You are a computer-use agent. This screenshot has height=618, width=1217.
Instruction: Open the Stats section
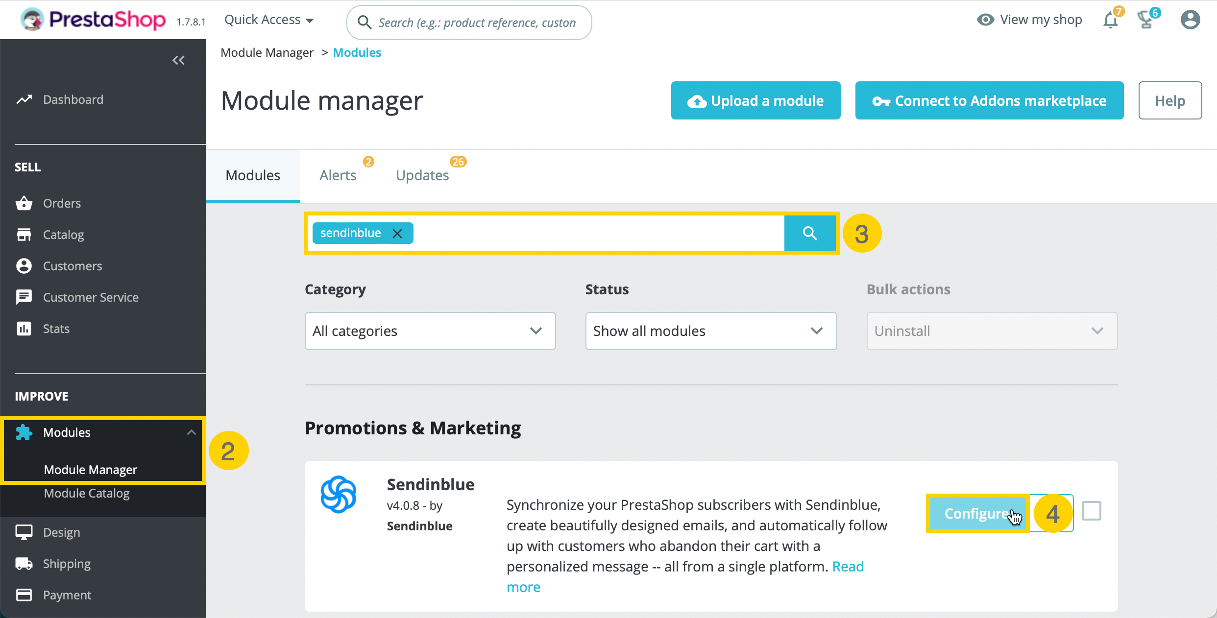(x=55, y=328)
